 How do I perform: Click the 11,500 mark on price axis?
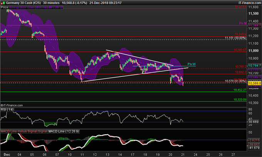coord(254,13)
